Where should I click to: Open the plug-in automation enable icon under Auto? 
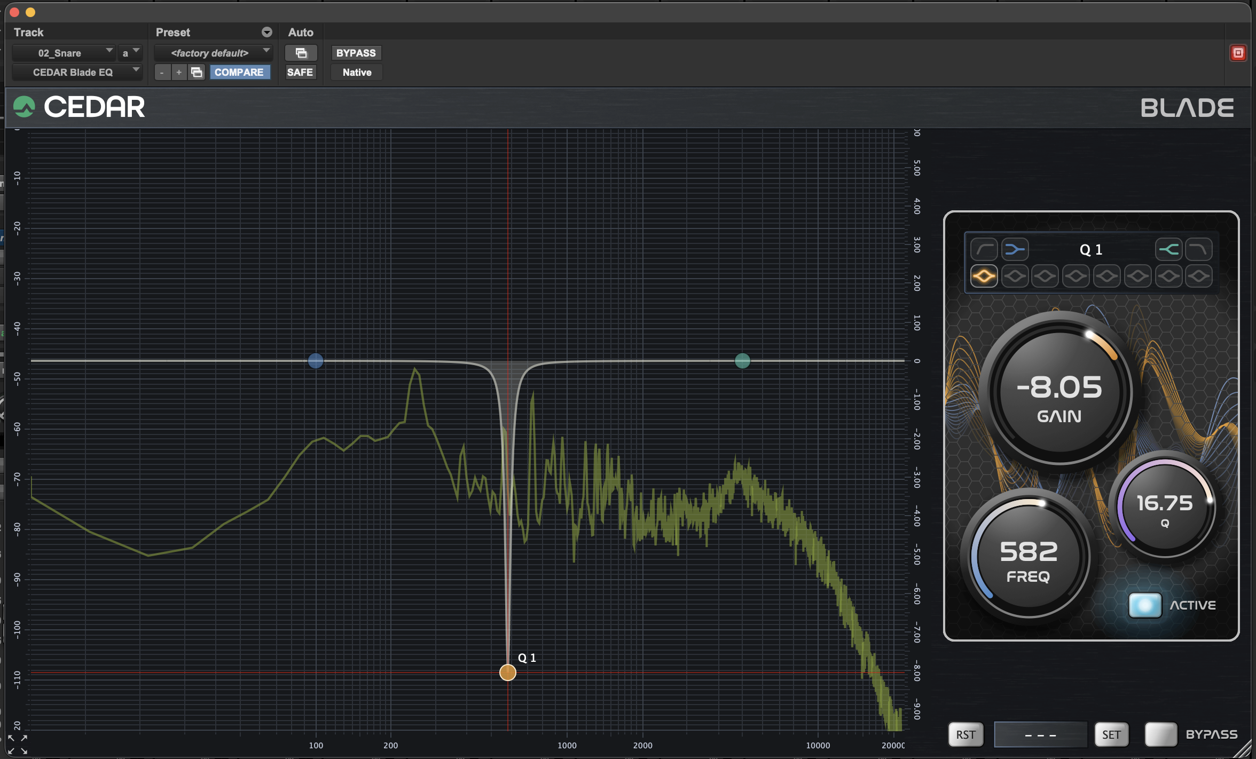301,53
